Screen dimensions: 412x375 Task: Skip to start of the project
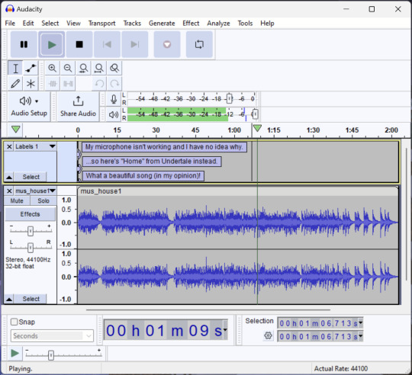point(107,44)
